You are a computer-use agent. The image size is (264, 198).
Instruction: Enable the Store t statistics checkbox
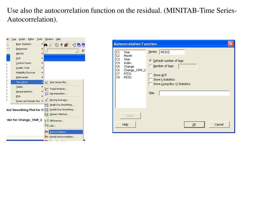[150, 79]
